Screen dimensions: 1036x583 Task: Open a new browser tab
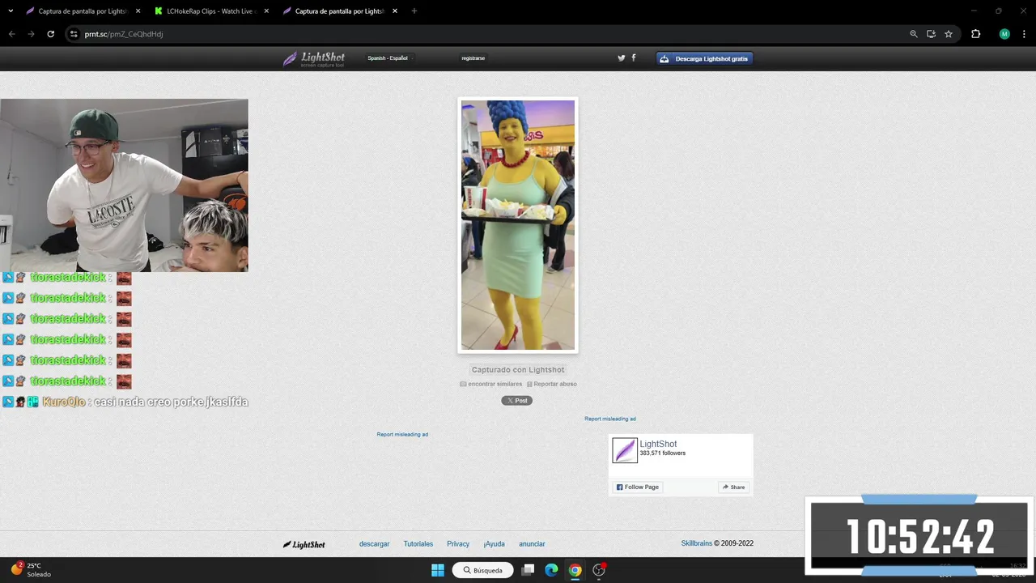[x=414, y=11]
